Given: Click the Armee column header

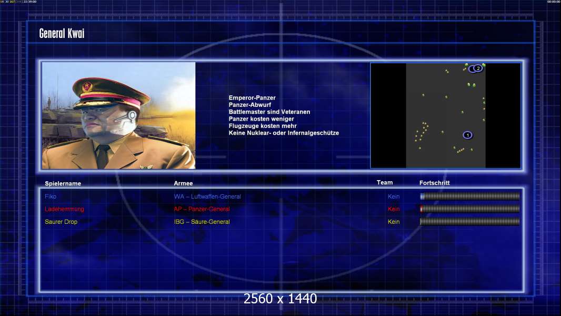Looking at the screenshot, I should coord(183,183).
